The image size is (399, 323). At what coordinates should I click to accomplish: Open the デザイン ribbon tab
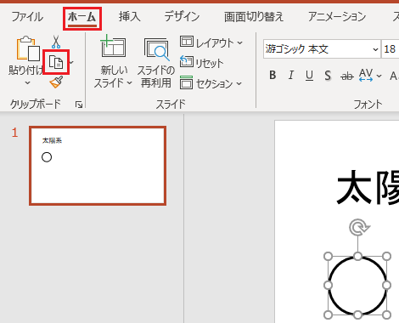(x=182, y=17)
